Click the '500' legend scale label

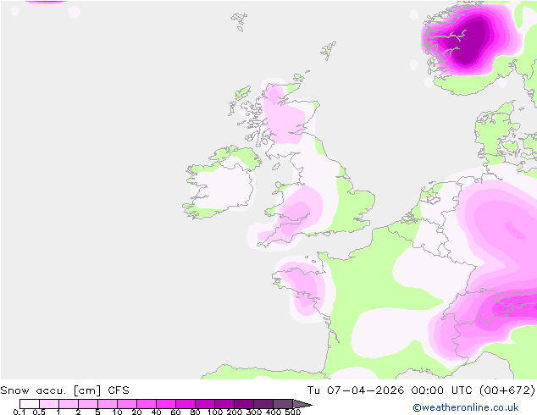(x=293, y=412)
